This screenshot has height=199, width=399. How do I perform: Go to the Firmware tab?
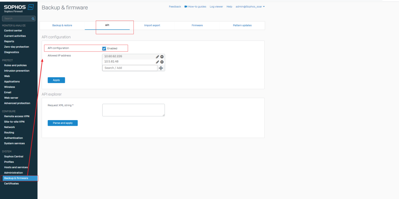(197, 25)
